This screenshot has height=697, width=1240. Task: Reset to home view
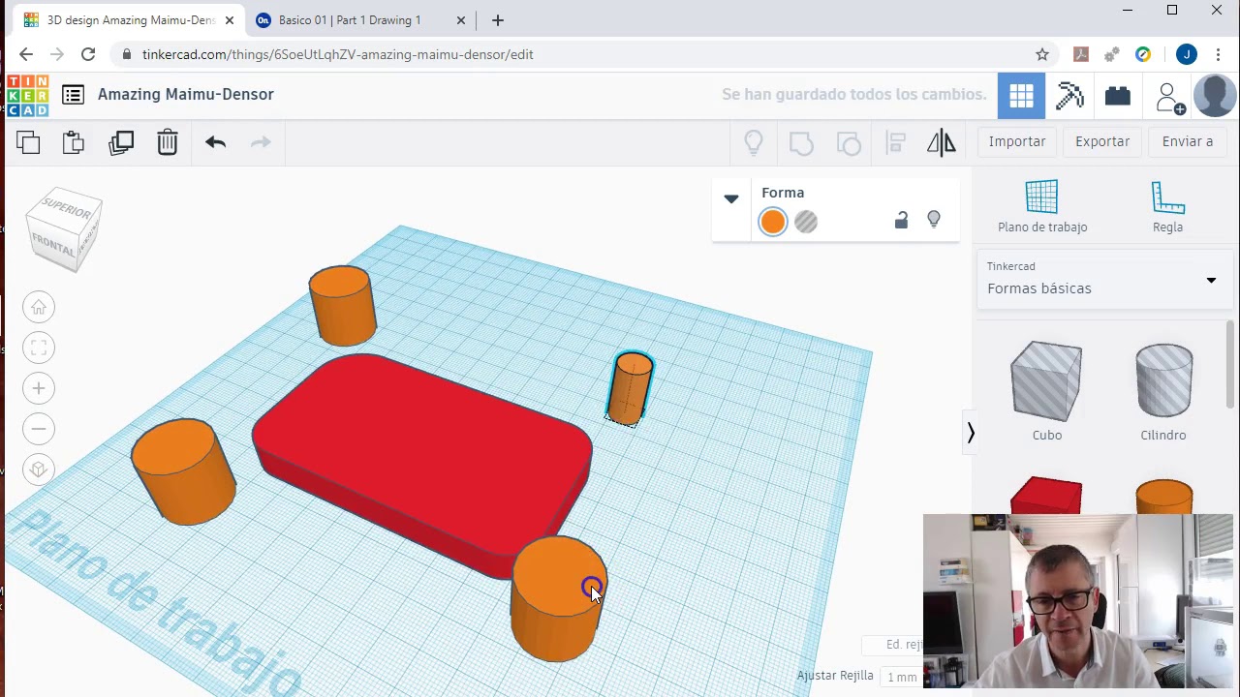click(x=39, y=307)
